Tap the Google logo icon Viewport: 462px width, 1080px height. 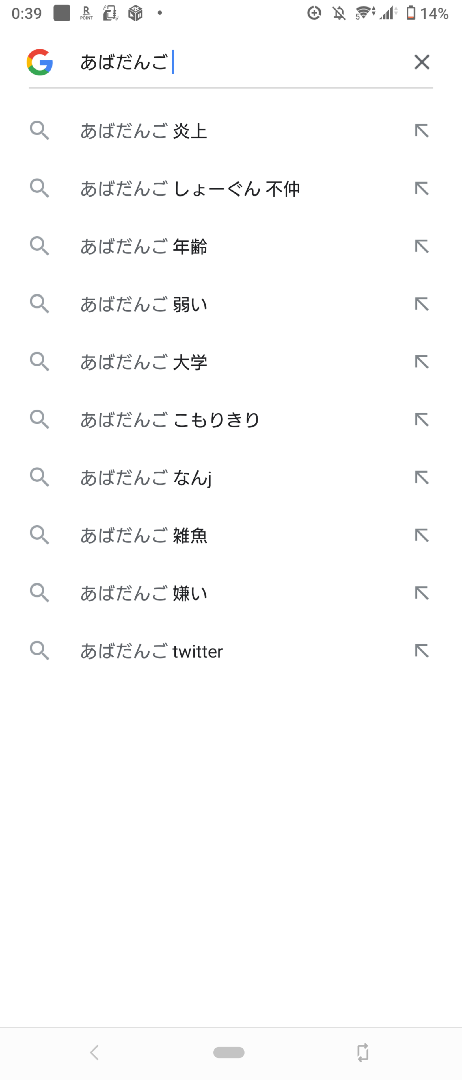pyautogui.click(x=40, y=62)
